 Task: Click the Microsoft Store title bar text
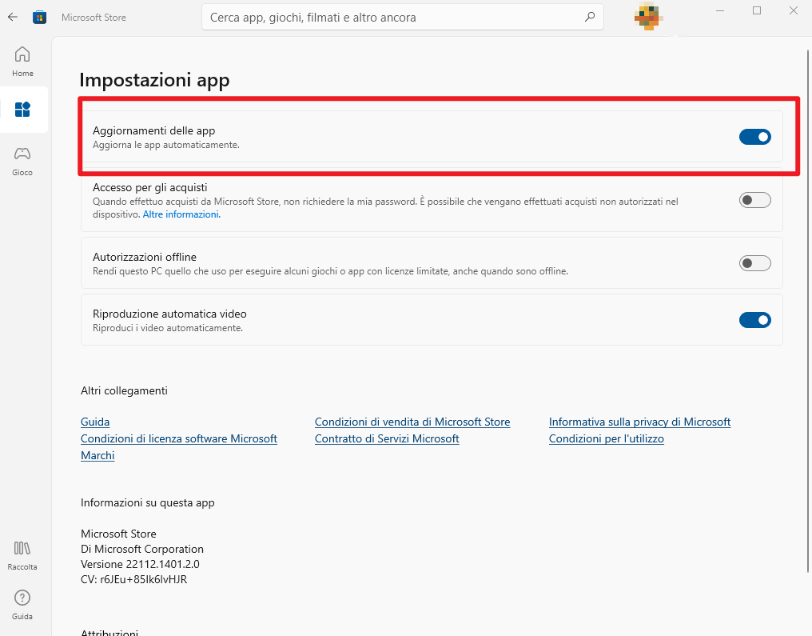94,17
